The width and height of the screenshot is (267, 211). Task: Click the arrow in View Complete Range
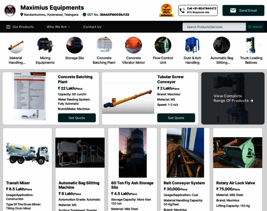click(x=252, y=101)
